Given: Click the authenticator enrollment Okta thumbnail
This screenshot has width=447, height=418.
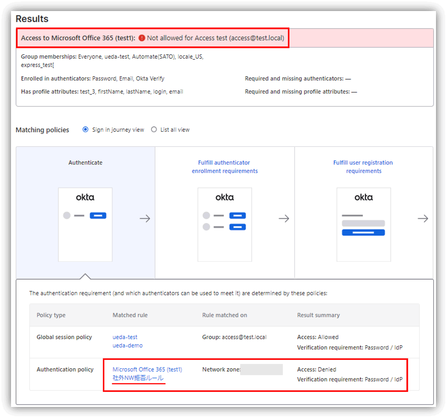Looking at the screenshot, I should 225,225.
